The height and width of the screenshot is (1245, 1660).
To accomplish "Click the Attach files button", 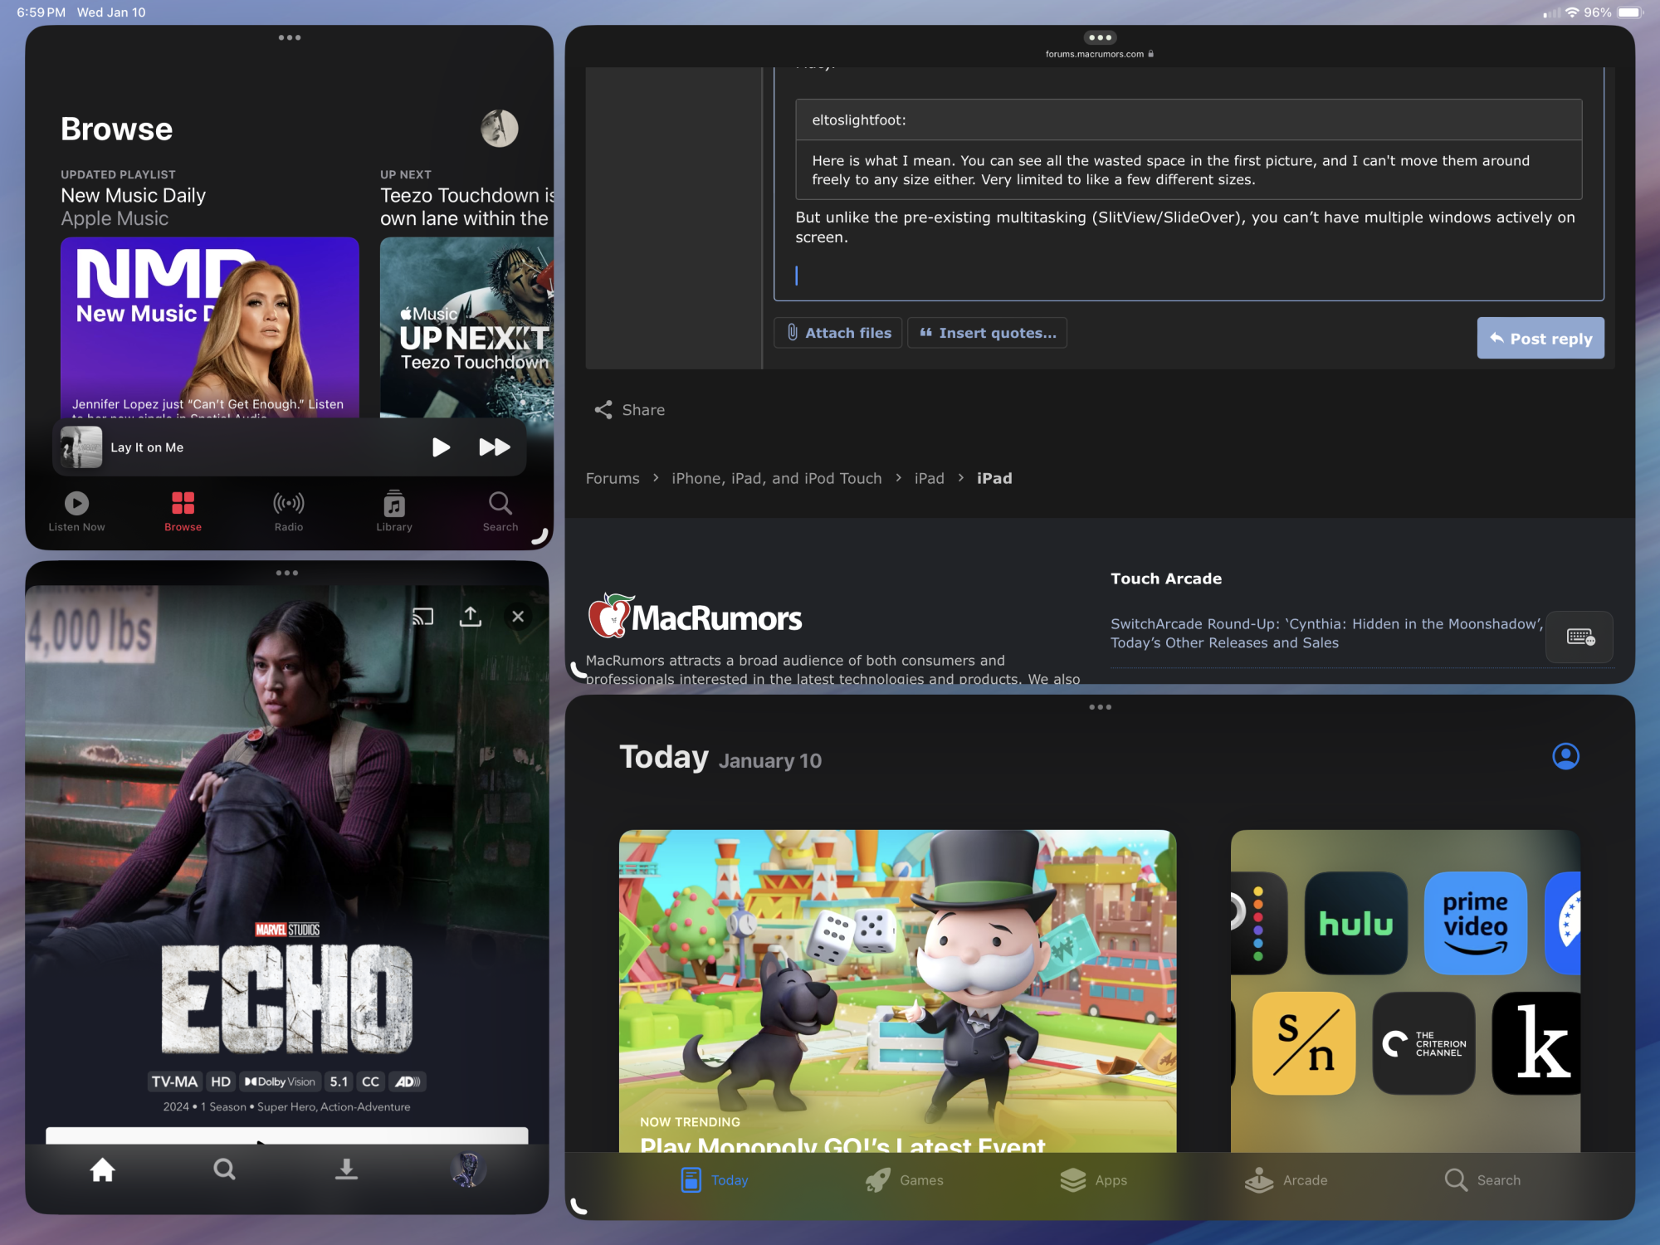I will (x=838, y=333).
